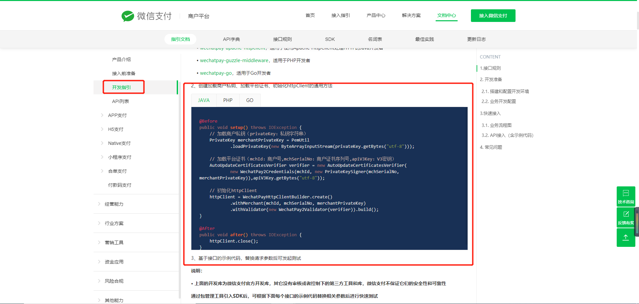Click the 接入微信支付 green button
Image resolution: width=639 pixels, height=304 pixels.
493,16
